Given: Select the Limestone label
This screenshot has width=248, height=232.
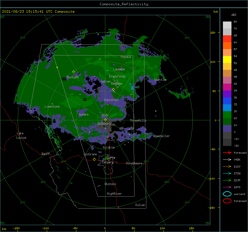Looking at the screenshot, I should click(52, 106).
